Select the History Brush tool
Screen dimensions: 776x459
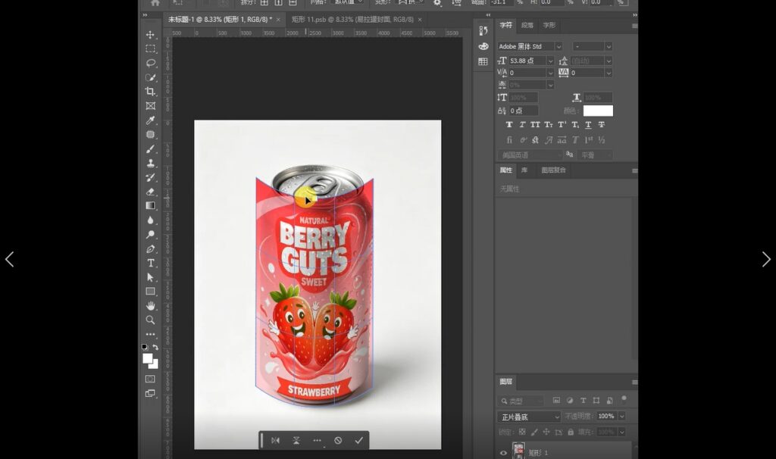(x=151, y=177)
